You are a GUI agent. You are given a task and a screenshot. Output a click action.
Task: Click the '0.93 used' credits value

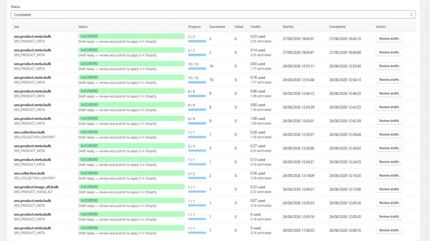coord(257,64)
